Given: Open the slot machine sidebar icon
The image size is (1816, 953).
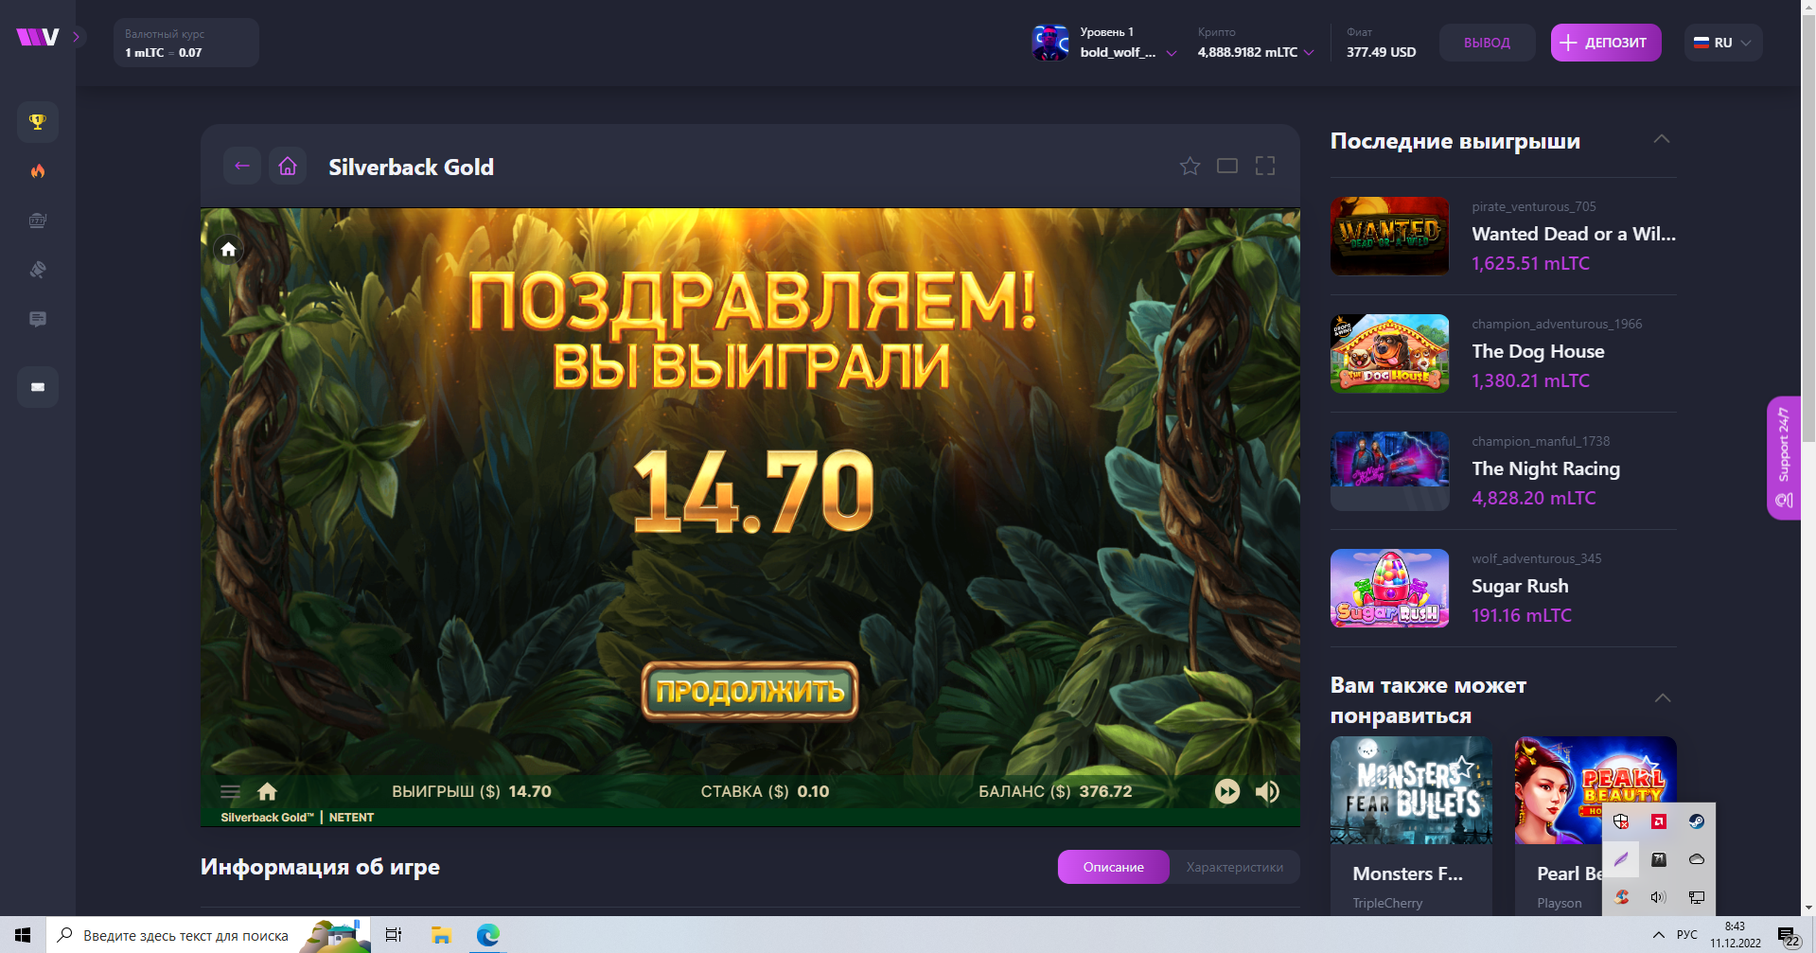Looking at the screenshot, I should point(38,221).
